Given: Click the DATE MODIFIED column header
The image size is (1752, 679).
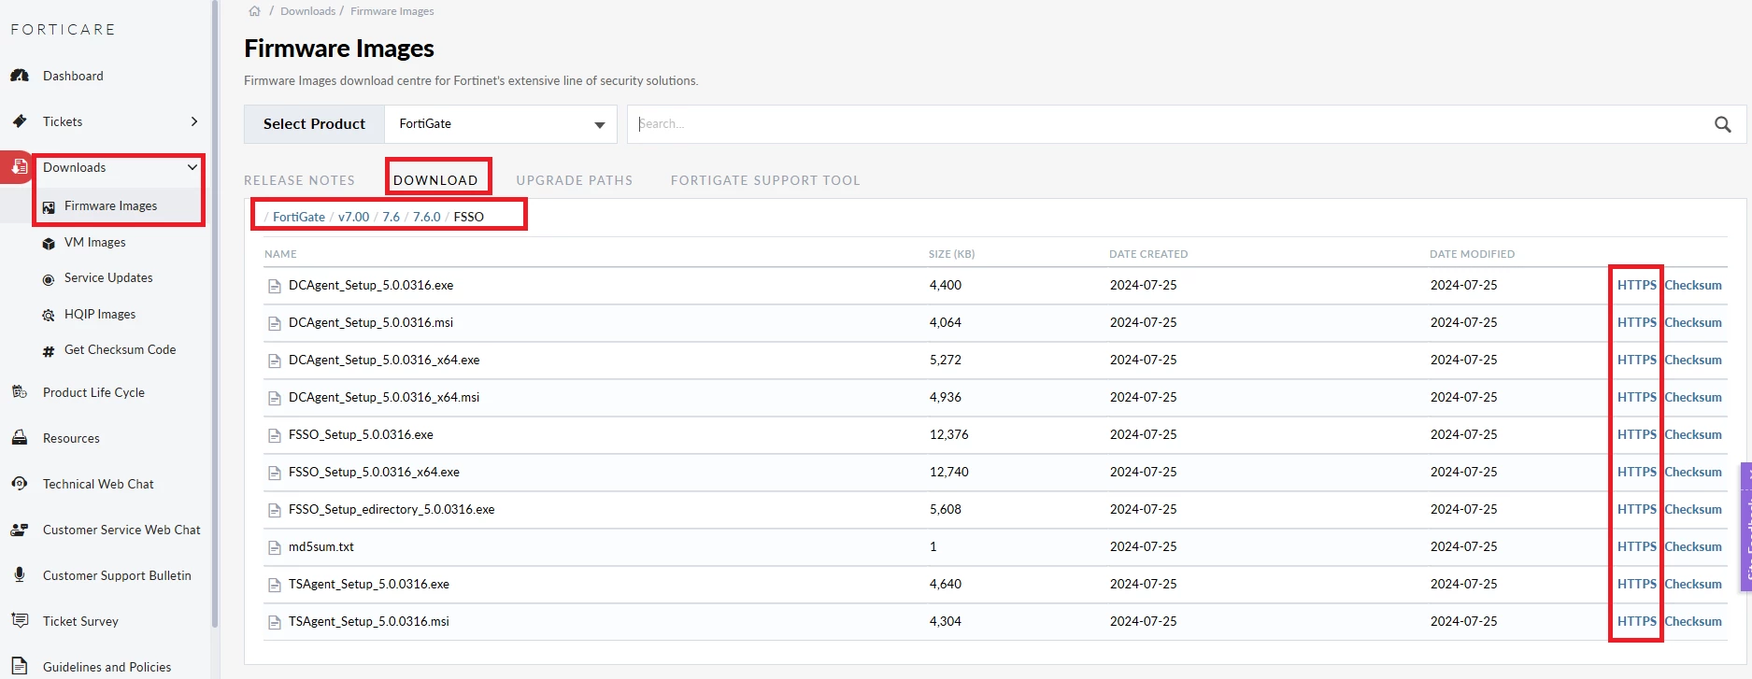Looking at the screenshot, I should click(1472, 254).
